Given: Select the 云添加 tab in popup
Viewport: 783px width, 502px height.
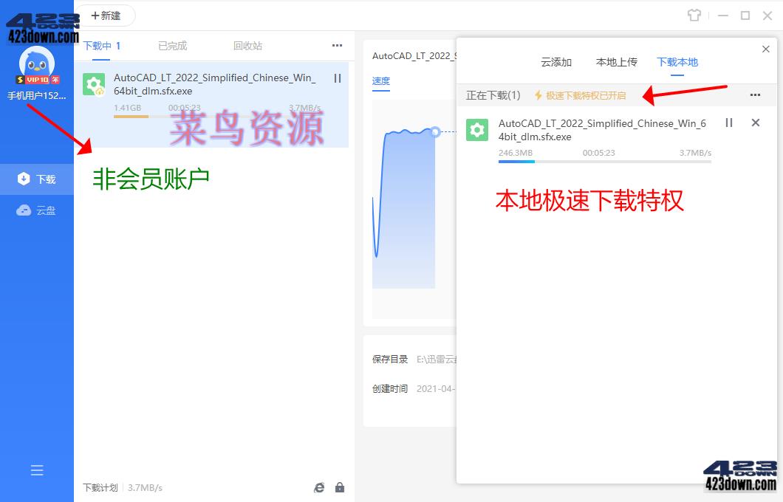Looking at the screenshot, I should coord(556,62).
